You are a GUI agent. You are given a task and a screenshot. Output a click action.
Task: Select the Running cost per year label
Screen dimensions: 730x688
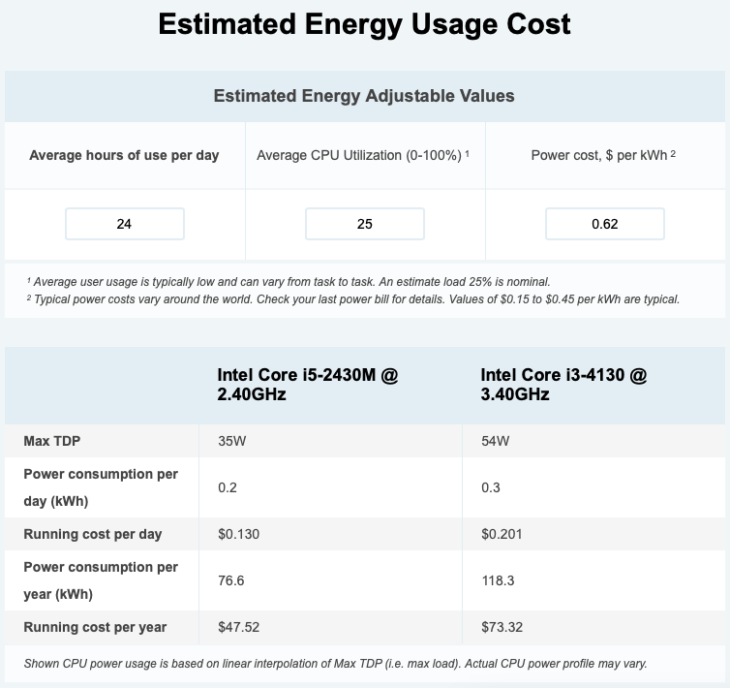(x=95, y=627)
